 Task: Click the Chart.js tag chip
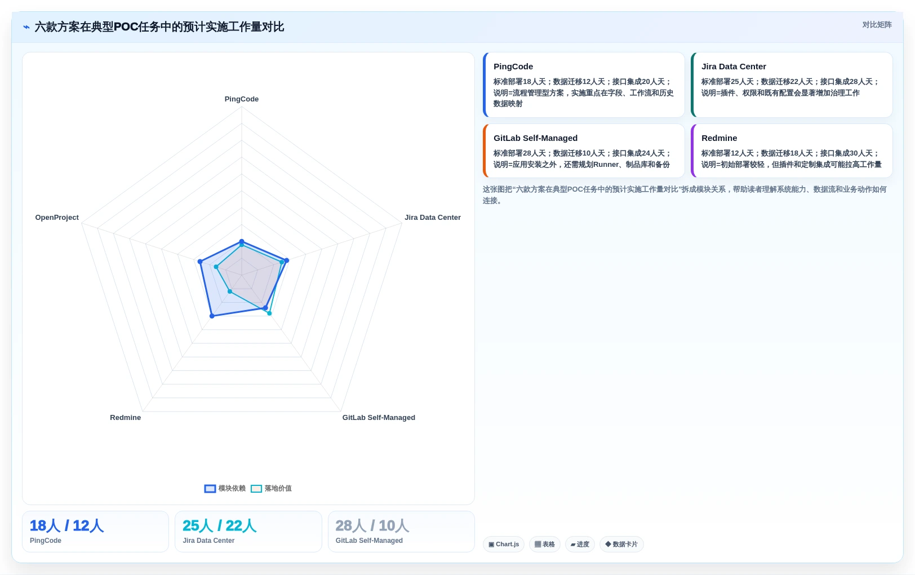click(504, 545)
